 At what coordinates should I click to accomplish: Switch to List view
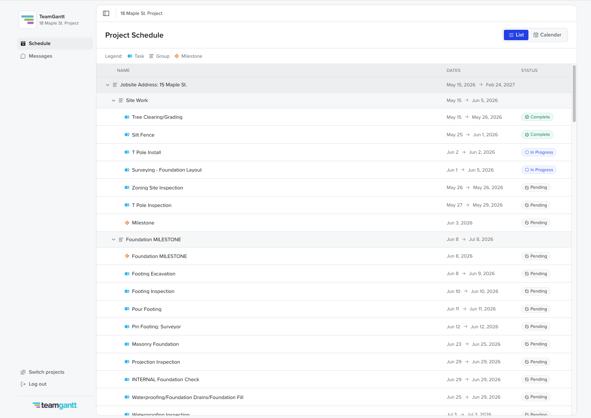[x=516, y=35]
